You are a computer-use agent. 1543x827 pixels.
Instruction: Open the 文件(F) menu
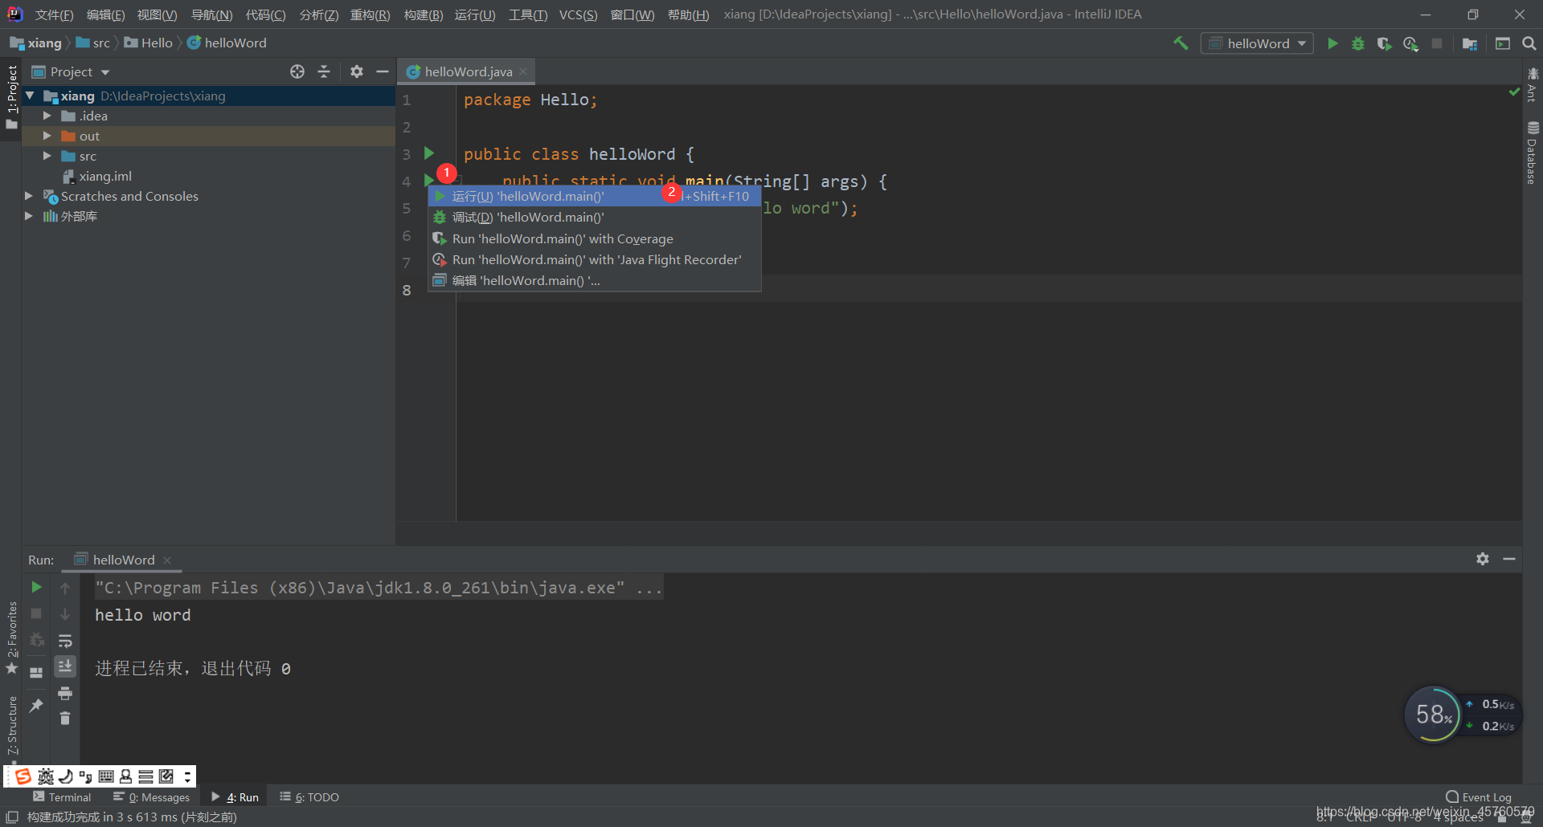coord(54,14)
